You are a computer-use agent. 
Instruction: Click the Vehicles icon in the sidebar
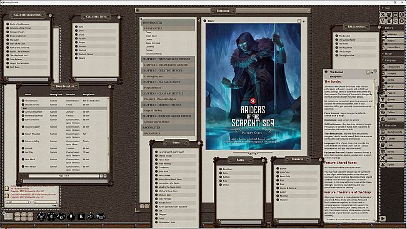383,119
